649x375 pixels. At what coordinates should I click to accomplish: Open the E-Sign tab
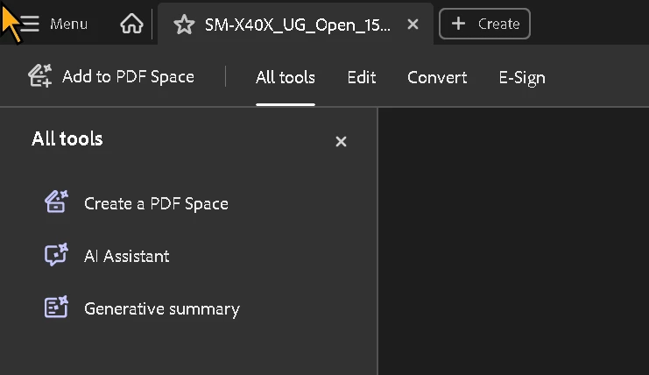[x=522, y=78]
